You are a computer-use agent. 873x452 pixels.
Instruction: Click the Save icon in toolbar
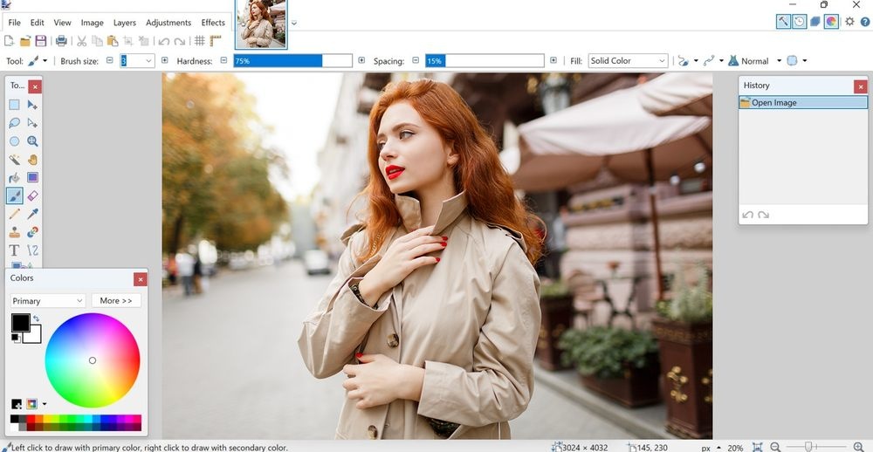[x=41, y=41]
